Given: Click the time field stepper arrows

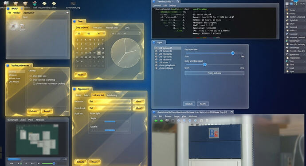Looking at the screenshot, I should [140, 34].
